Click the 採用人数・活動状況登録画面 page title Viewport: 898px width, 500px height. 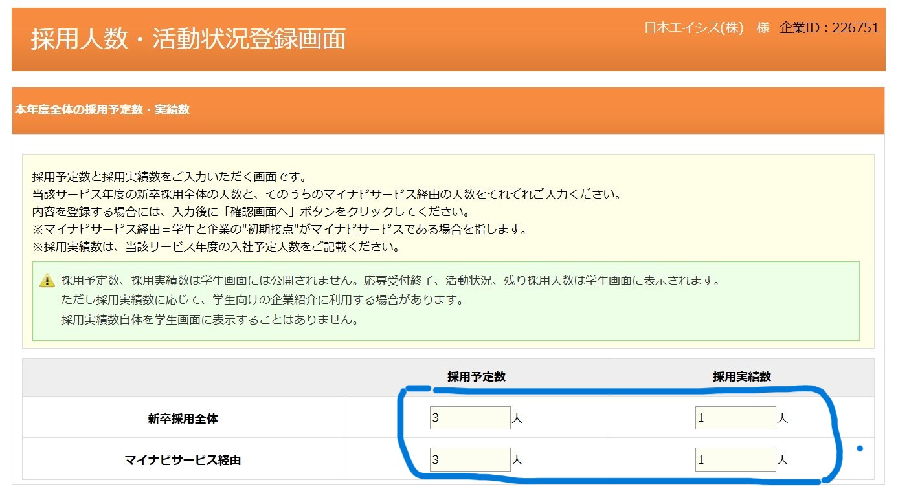[188, 39]
